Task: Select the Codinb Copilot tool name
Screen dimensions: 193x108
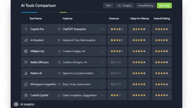Action: tap(39, 95)
